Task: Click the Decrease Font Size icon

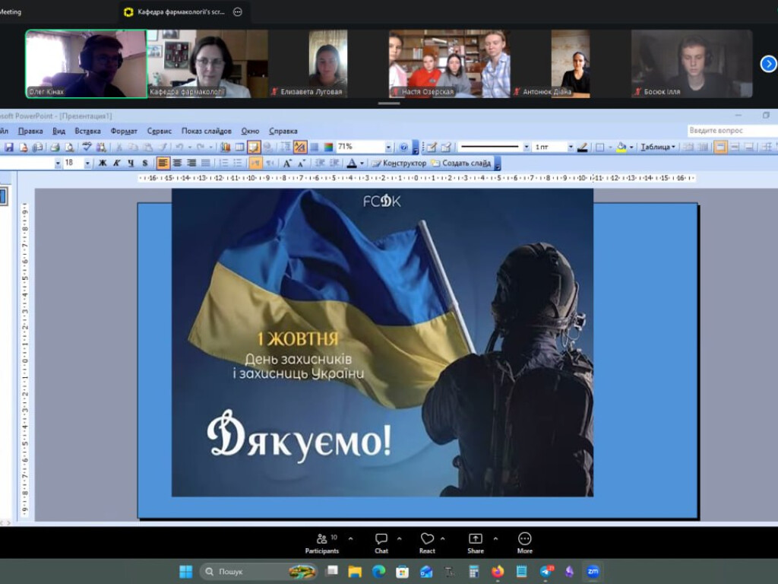Action: 301,163
